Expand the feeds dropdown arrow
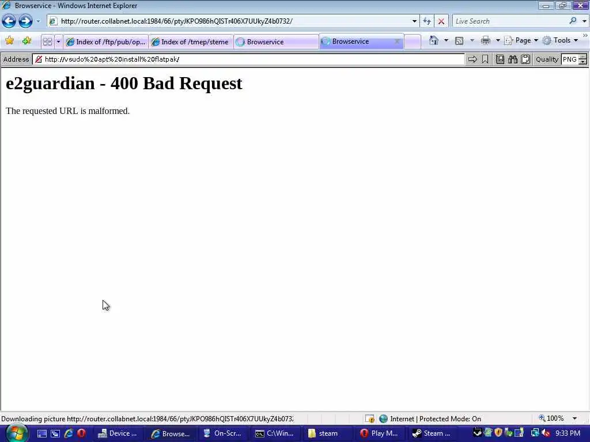 click(x=472, y=40)
